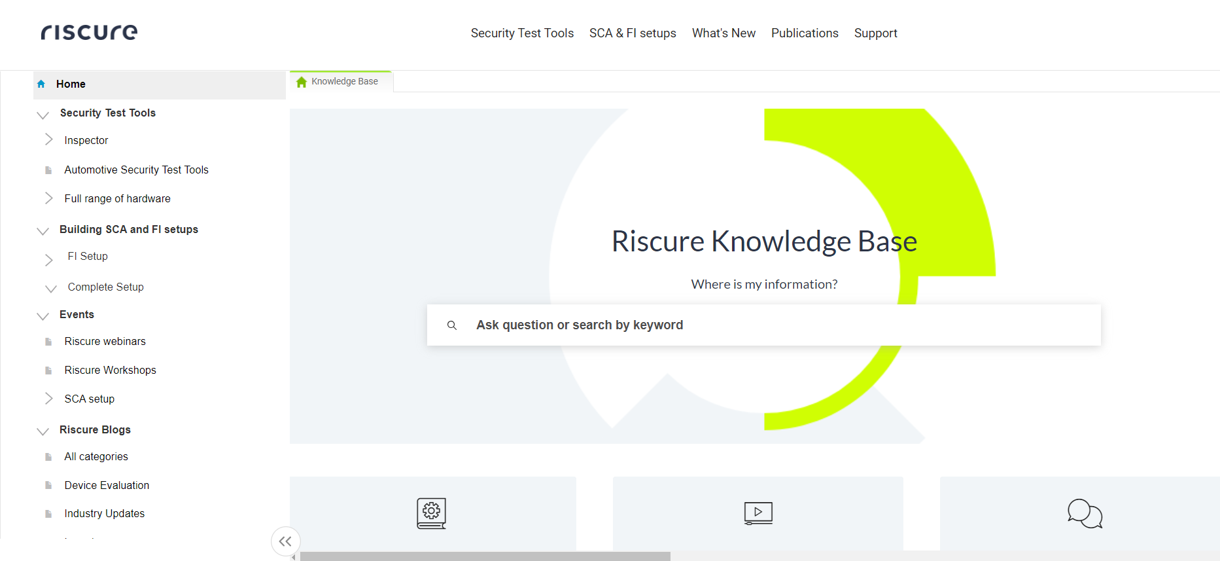Open the FI Setup page

pos(88,257)
